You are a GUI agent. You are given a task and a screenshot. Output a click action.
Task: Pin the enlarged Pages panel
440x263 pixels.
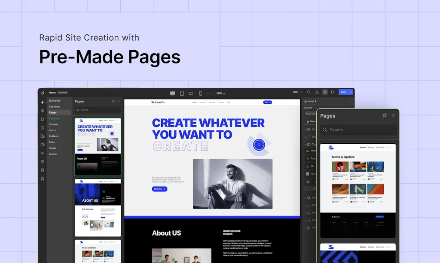pos(385,116)
